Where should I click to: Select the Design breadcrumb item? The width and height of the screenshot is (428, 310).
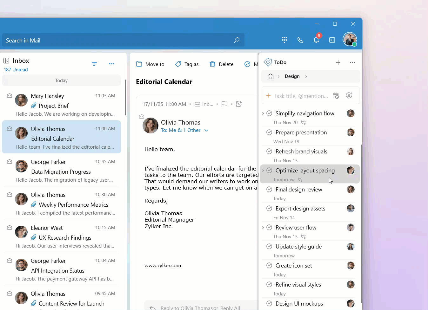[292, 76]
